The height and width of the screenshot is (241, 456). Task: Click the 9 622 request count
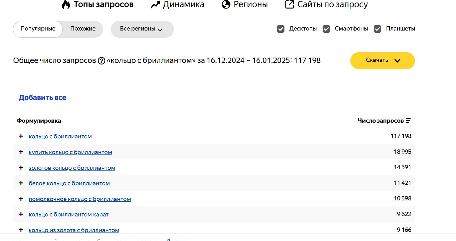coord(404,214)
